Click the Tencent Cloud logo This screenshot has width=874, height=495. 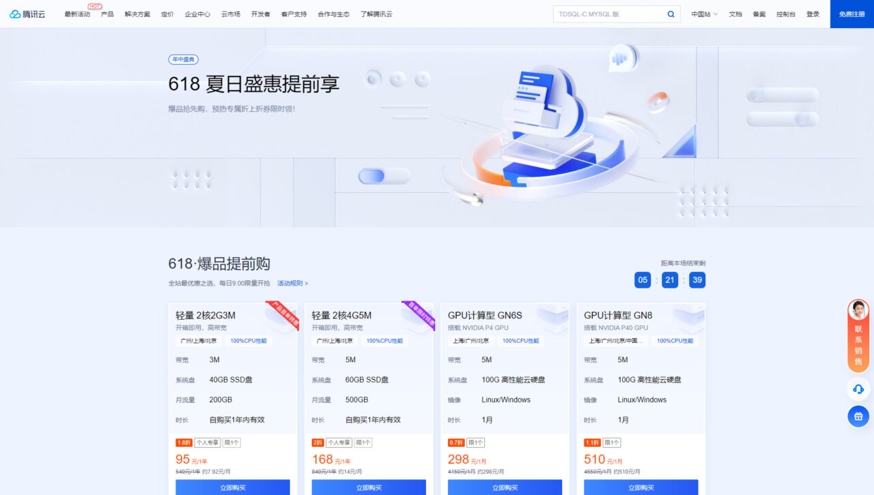27,14
